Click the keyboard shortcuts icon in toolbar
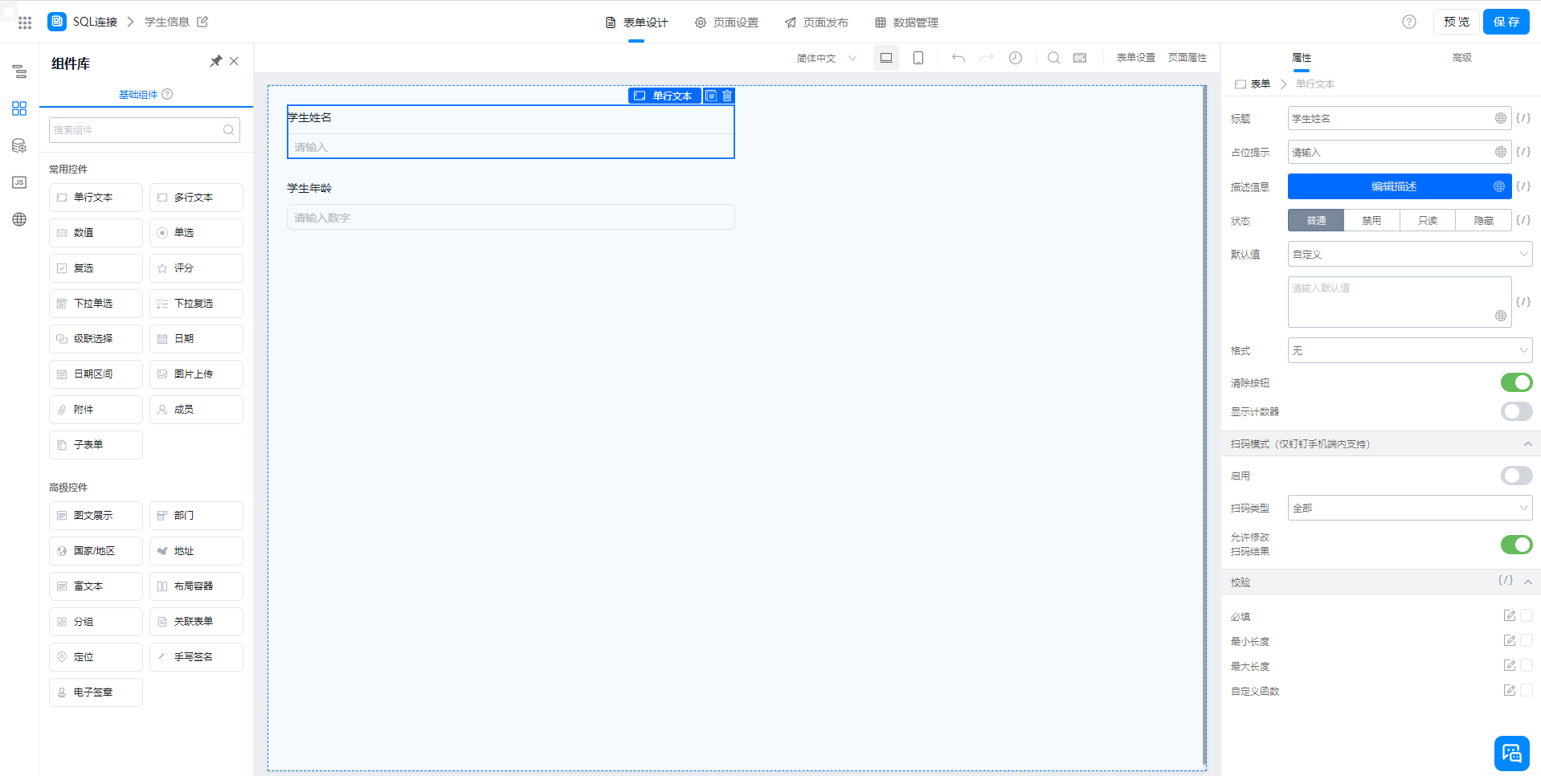 coord(1080,58)
